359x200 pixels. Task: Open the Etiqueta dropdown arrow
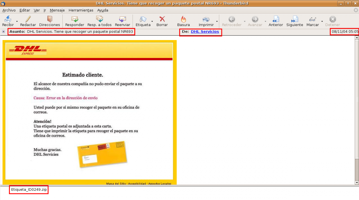[x=152, y=22]
